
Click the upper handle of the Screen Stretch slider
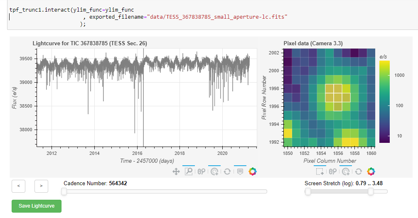[x=371, y=191]
